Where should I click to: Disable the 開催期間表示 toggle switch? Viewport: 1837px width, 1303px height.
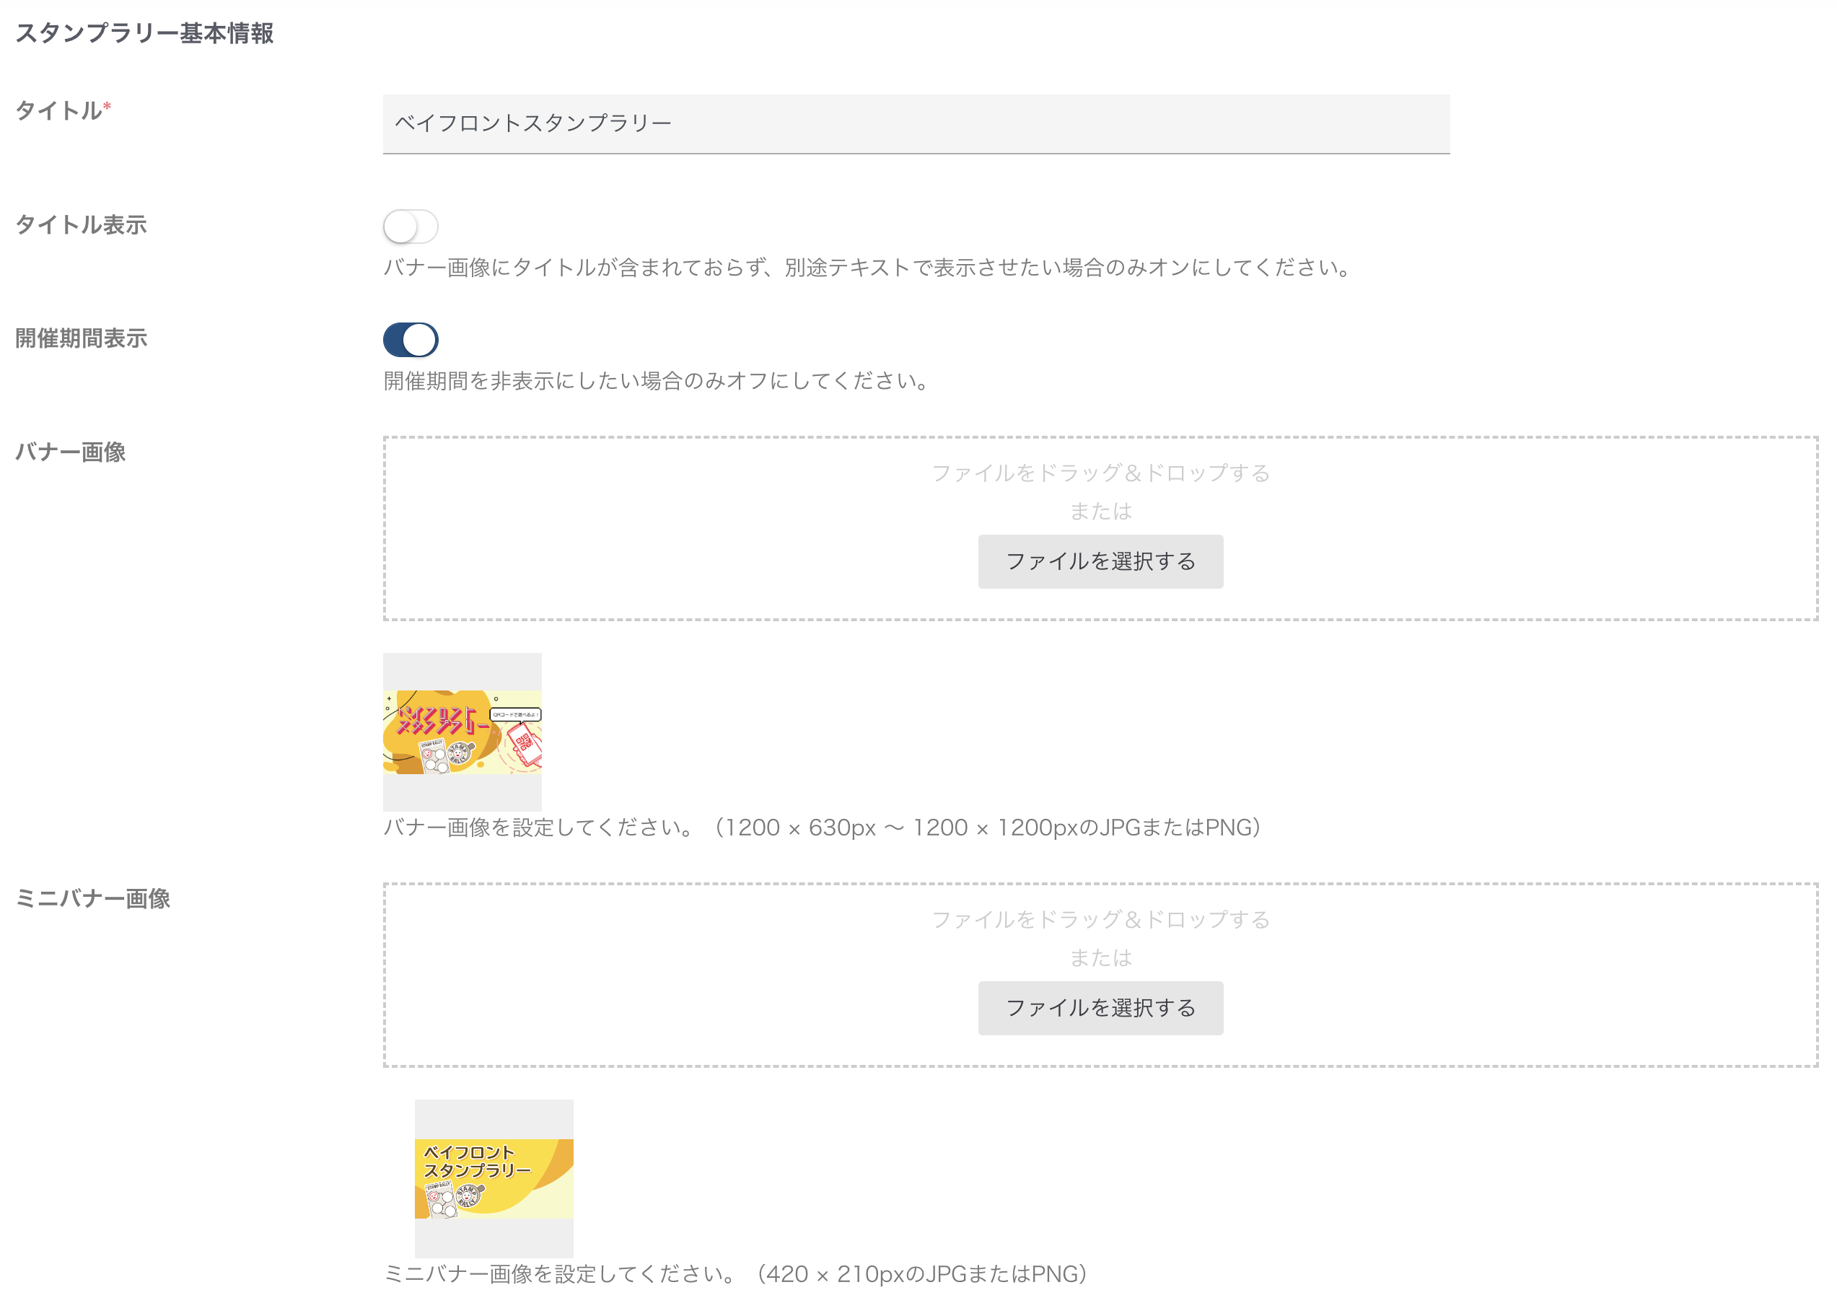[410, 339]
